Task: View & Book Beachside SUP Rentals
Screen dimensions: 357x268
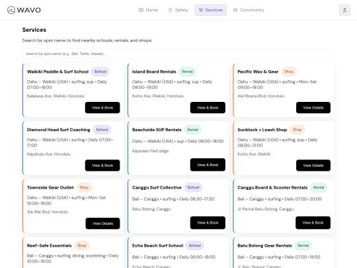Action: tap(208, 165)
